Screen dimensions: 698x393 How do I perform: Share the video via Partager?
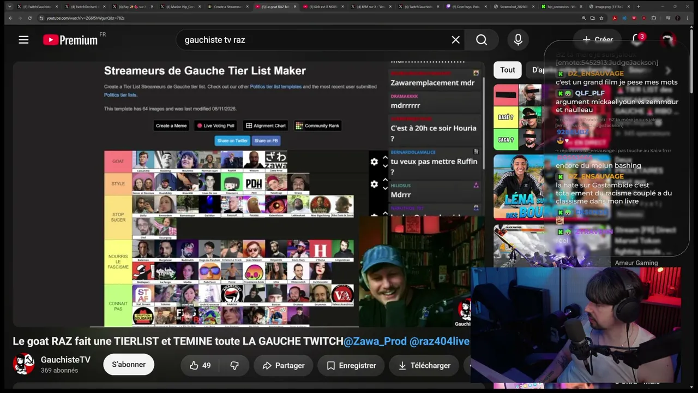point(283,366)
